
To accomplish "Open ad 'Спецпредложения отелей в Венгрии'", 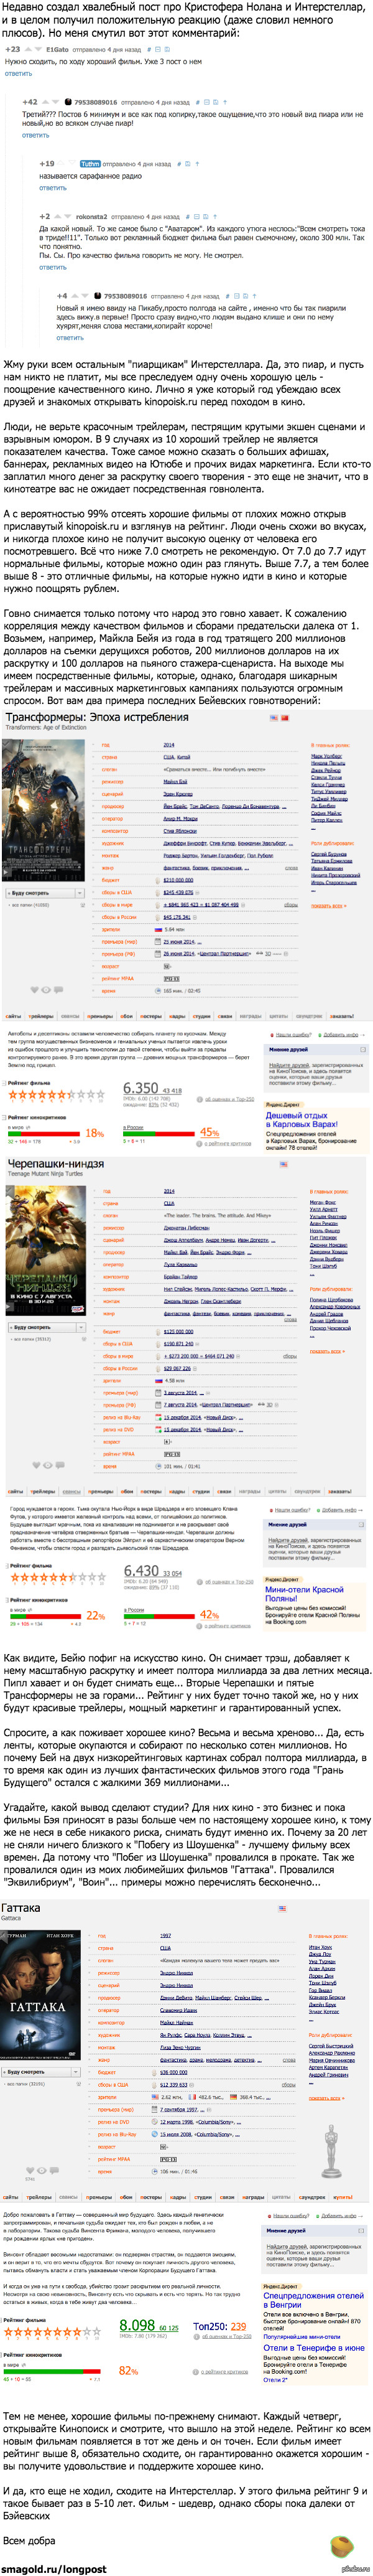I will (x=314, y=2300).
